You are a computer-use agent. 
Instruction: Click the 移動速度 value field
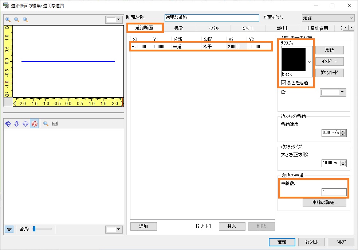point(331,132)
